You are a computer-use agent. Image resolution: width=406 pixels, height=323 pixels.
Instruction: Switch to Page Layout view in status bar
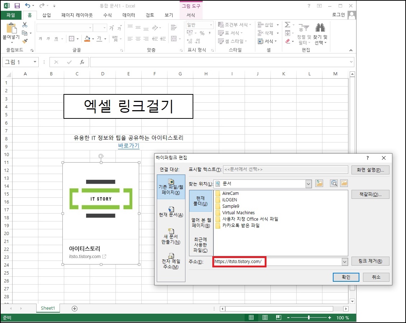265,318
